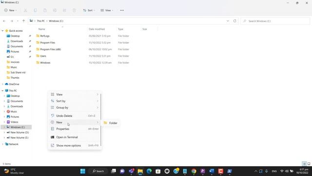Open Group by context menu entry
312x176 pixels.
point(75,108)
